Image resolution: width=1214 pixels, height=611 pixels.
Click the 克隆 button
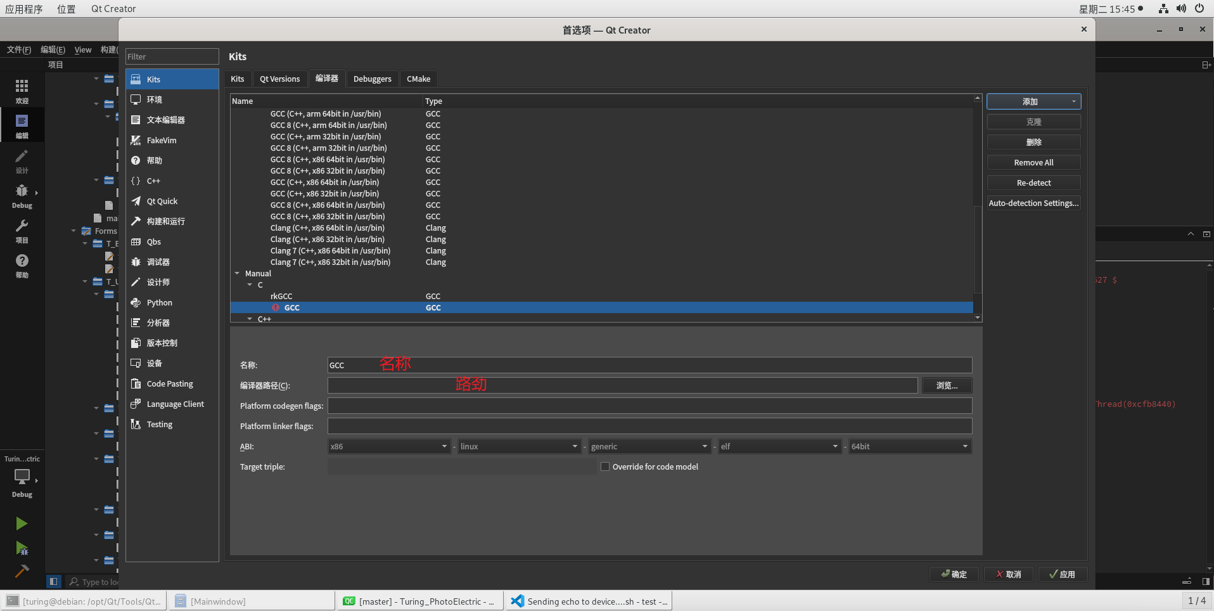(1033, 122)
